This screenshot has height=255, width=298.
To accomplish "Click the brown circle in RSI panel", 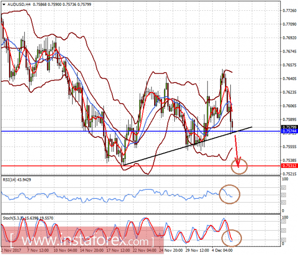I will pos(230,194).
